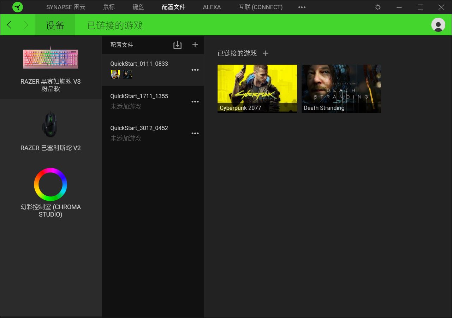This screenshot has height=318, width=452.
Task: Select profile QuickStart_0111_0833
Action: tap(153, 70)
